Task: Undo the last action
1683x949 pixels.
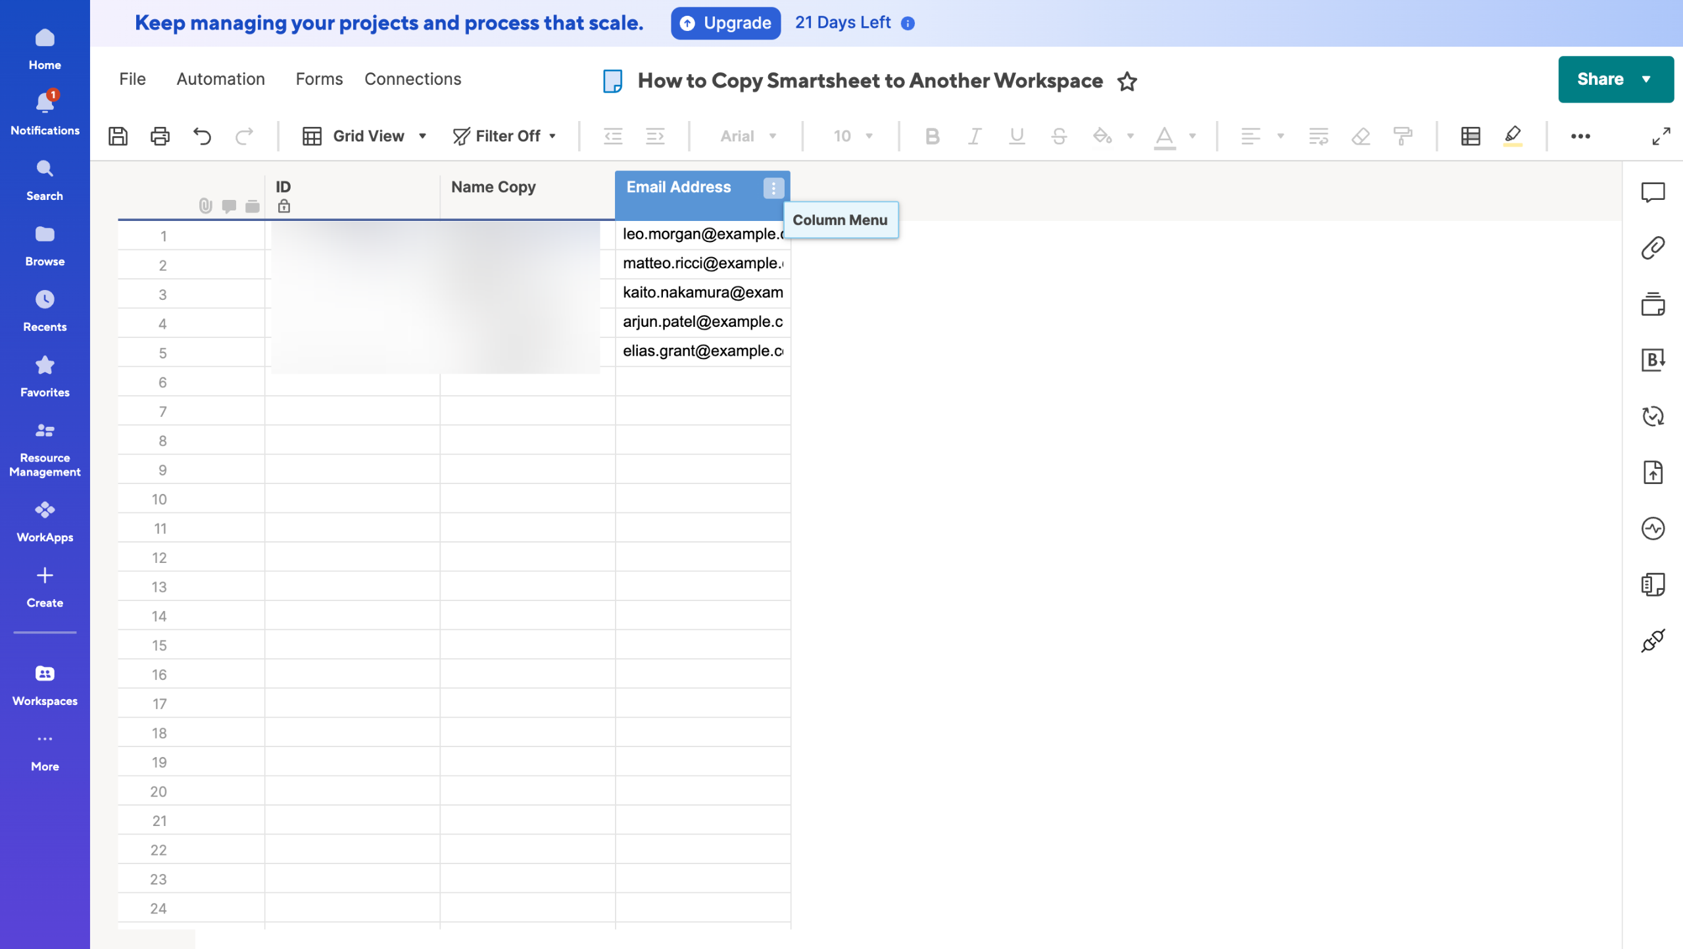Action: (202, 136)
